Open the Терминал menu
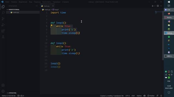 [57, 2]
